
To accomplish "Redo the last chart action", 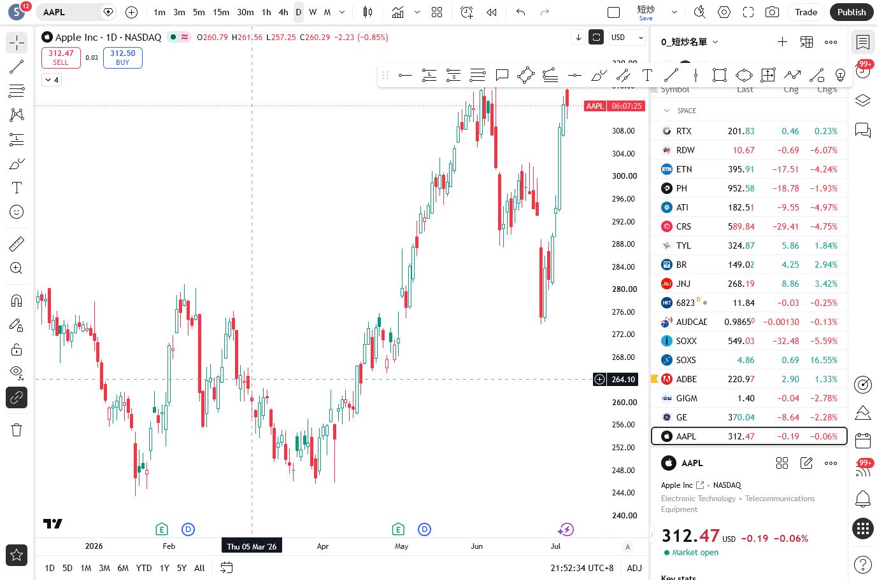I will pos(545,12).
